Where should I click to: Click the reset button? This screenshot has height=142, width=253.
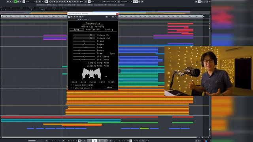click(111, 82)
